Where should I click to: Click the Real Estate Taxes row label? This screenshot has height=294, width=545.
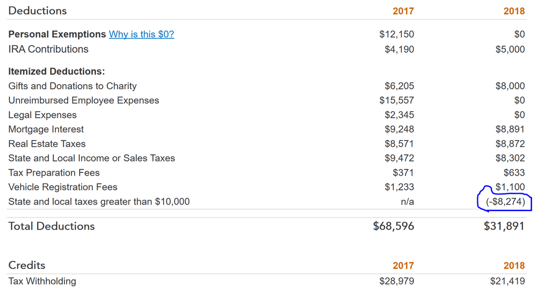46,144
